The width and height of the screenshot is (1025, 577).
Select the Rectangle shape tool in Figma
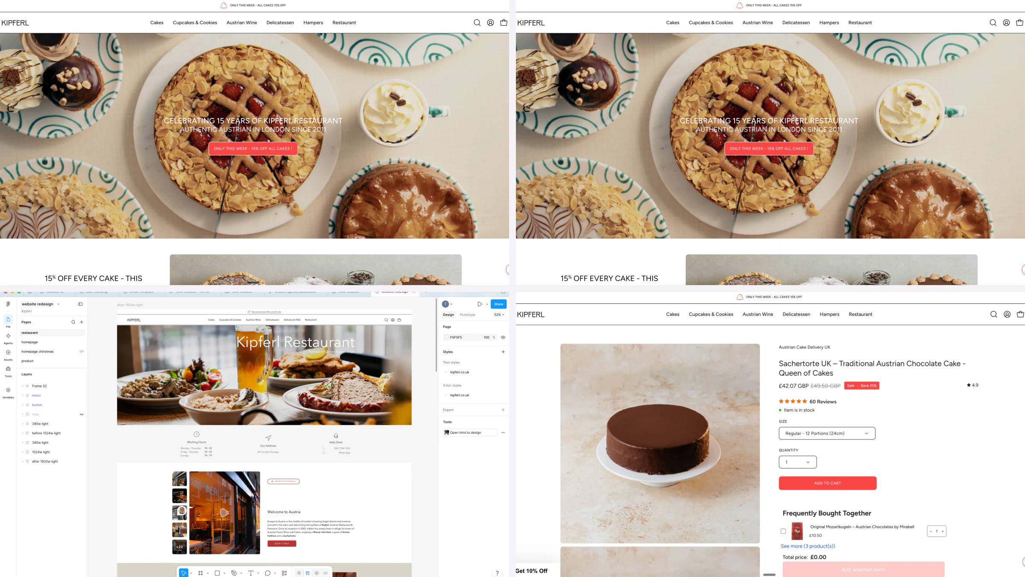point(217,573)
